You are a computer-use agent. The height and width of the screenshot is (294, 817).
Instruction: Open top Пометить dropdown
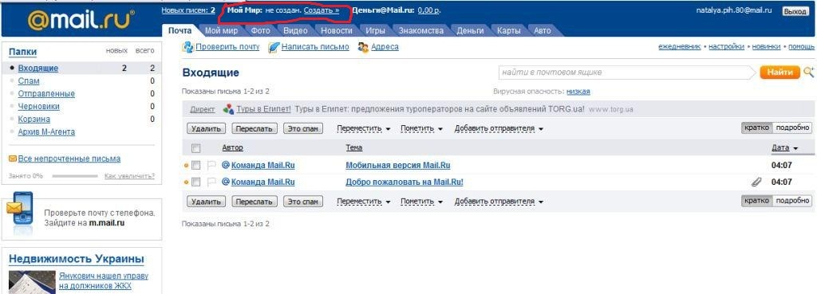click(421, 128)
